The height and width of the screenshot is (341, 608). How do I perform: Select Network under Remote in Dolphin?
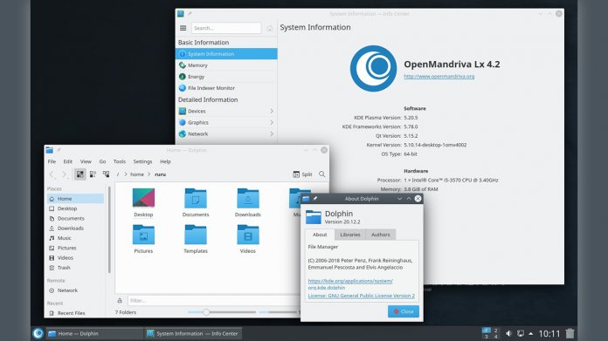(75, 290)
